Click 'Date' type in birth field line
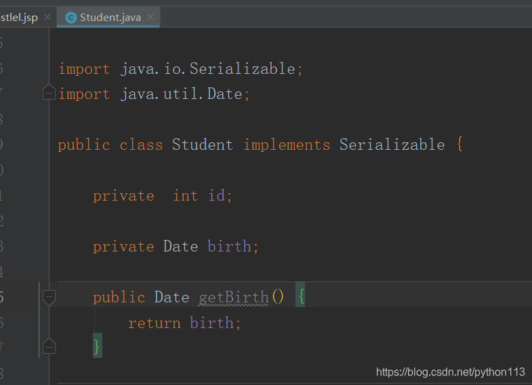The image size is (532, 385). point(180,246)
